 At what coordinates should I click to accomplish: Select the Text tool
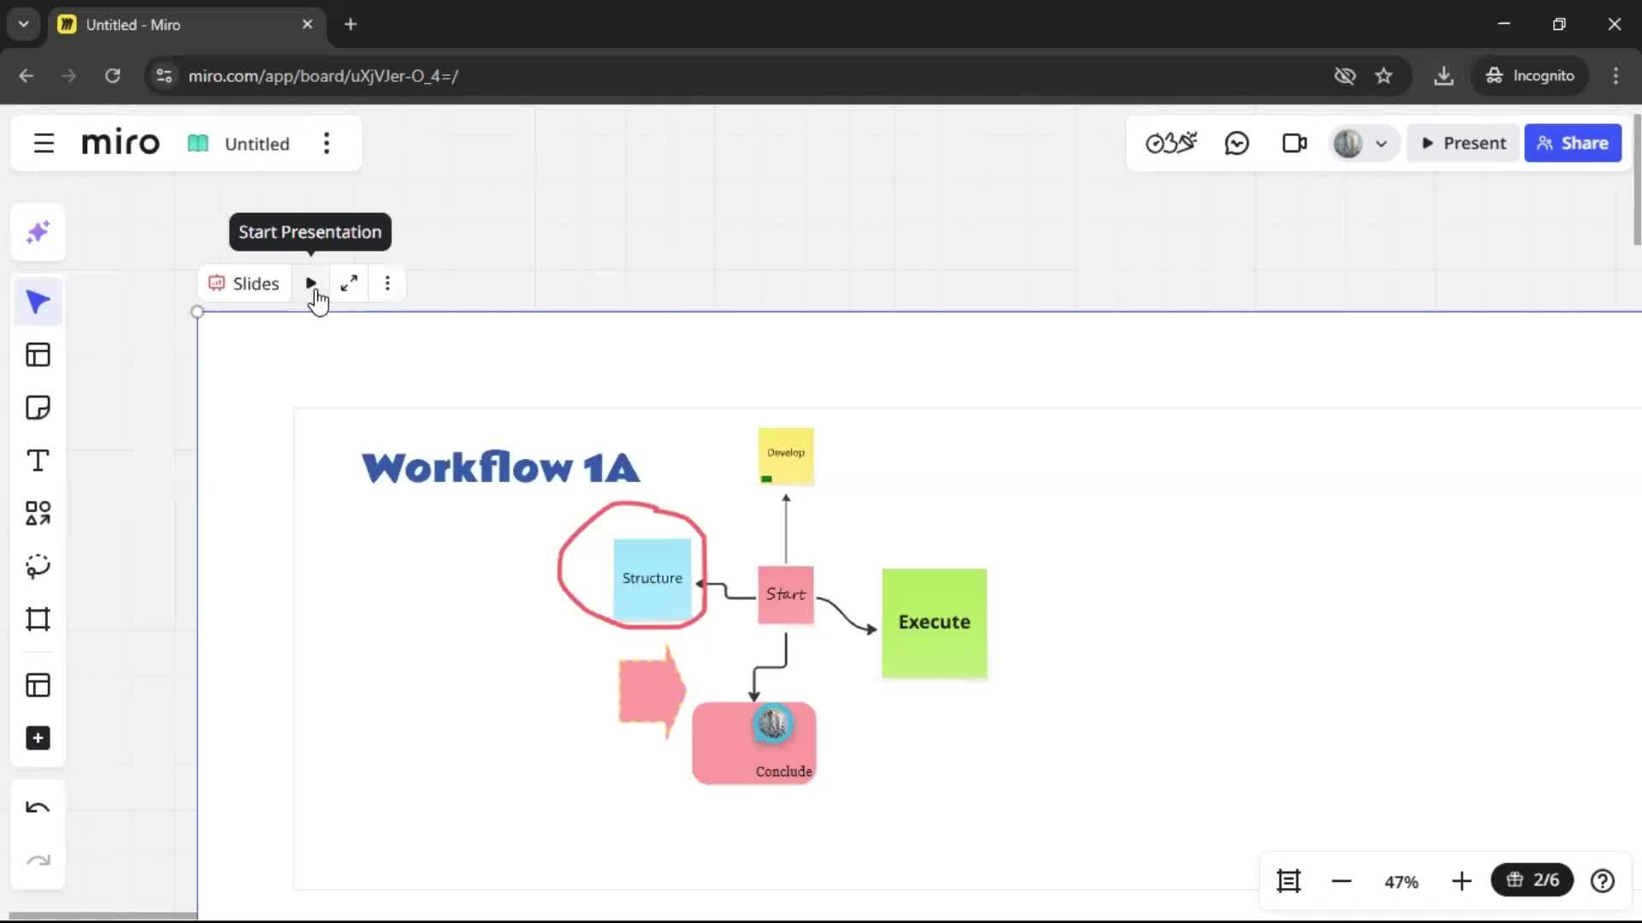(38, 461)
